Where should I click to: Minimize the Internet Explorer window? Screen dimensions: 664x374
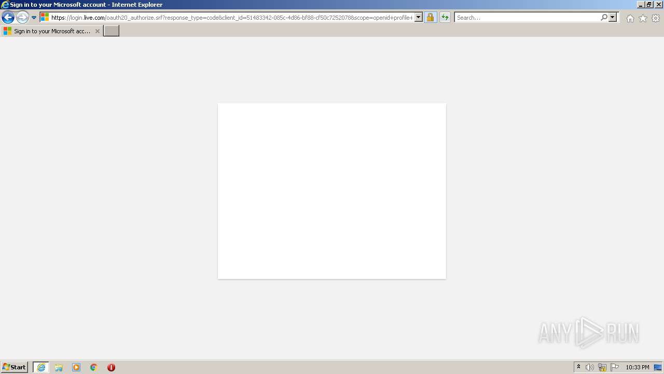coord(641,5)
